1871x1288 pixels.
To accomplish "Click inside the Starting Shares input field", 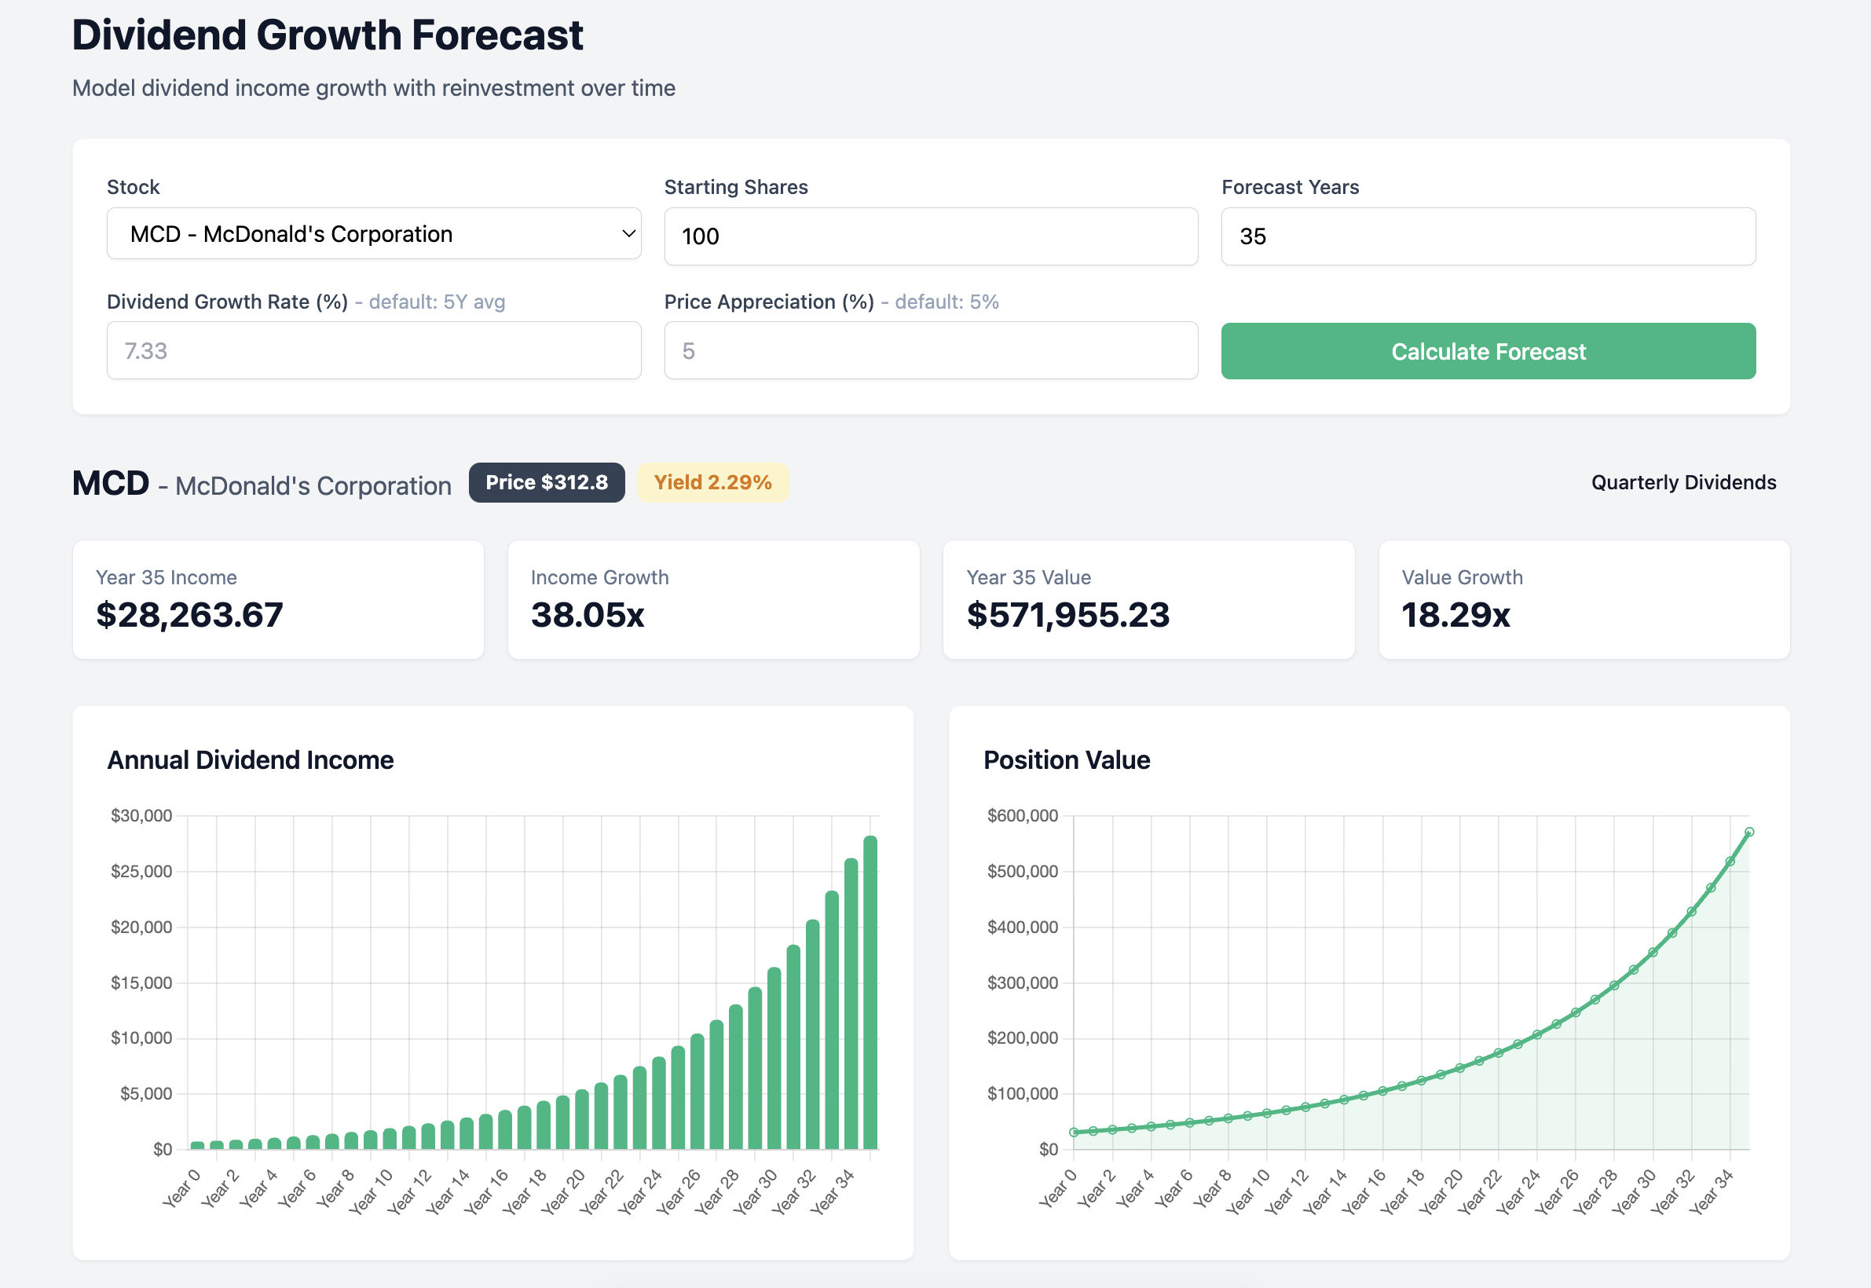I will (930, 236).
